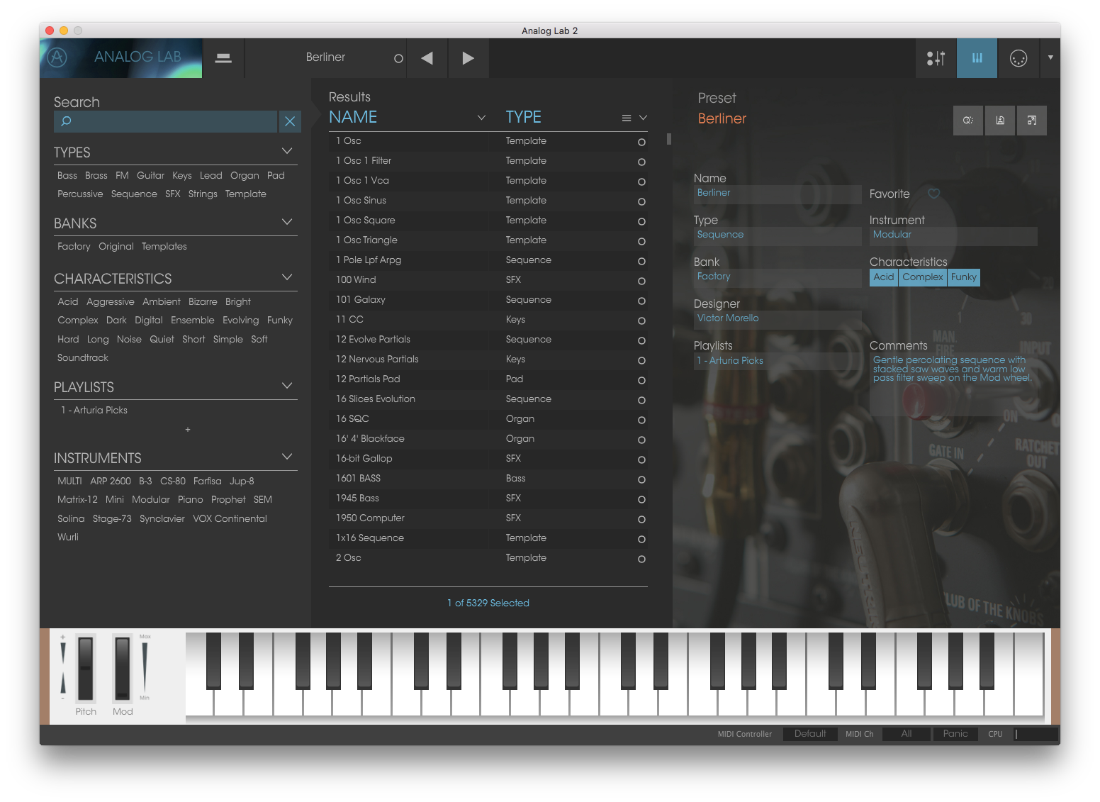Mark 100 Wind preset as favorite

641,281
